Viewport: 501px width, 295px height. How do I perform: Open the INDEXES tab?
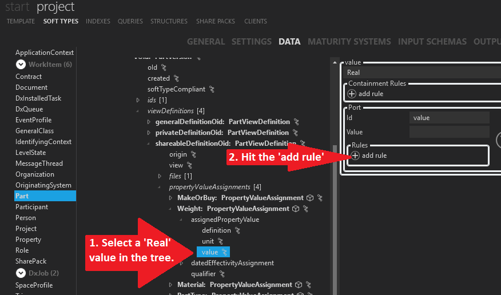tap(98, 21)
